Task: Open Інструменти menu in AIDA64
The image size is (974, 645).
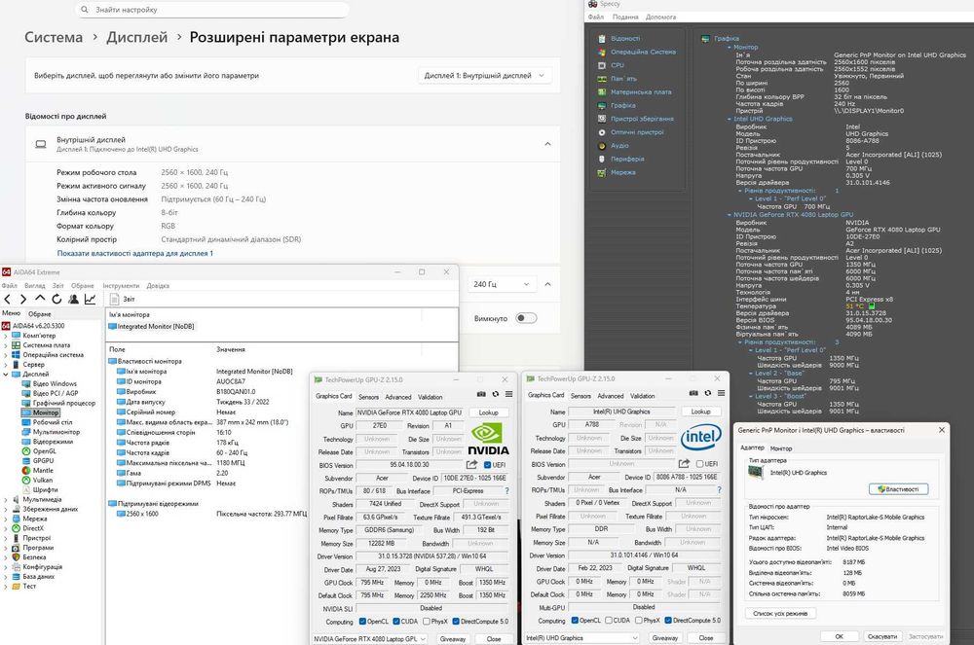Action: 121,286
